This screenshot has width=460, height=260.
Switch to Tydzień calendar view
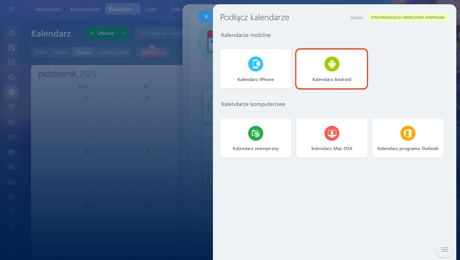pos(61,53)
